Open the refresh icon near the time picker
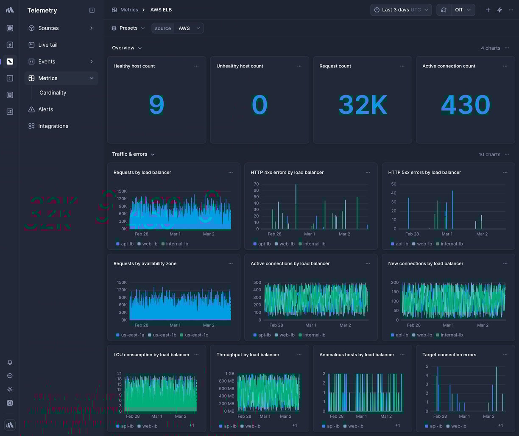The image size is (519, 436). click(x=444, y=10)
